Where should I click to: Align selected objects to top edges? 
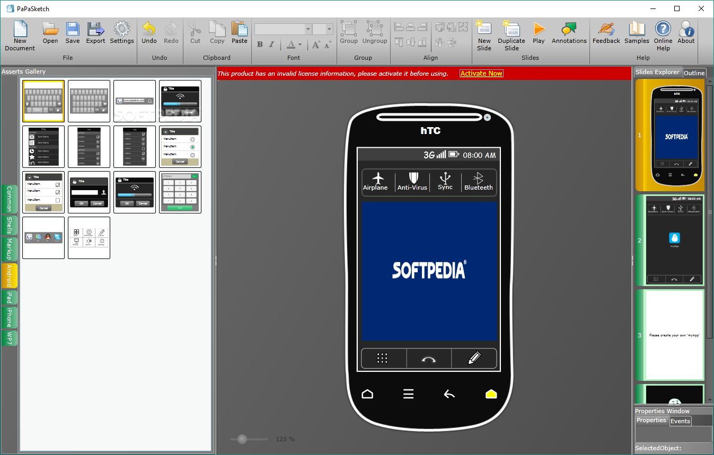[x=399, y=42]
